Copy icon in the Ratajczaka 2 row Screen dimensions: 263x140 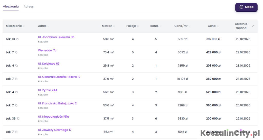(16, 106)
